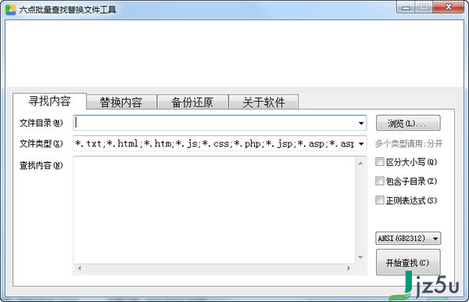Image resolution: width=469 pixels, height=302 pixels.
Task: Click the right arrow of the horizontal scrollbar
Action: tap(349, 268)
